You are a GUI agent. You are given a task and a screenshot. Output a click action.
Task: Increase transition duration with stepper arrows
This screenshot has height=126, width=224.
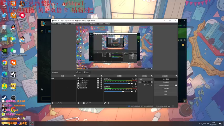[x=152, y=81]
